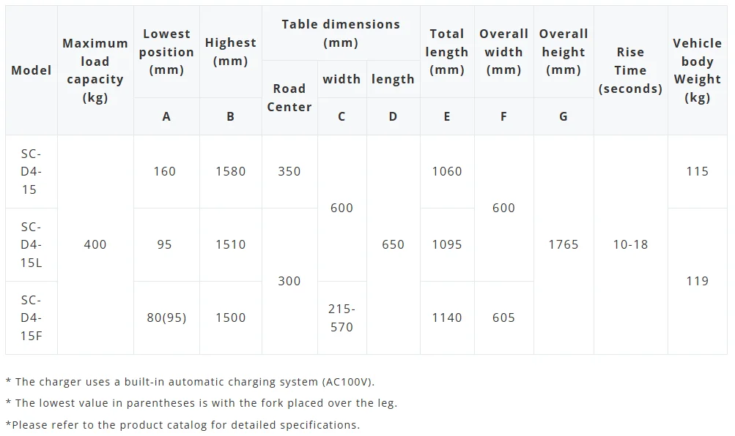Click the Table dimensions header cell
Viewport: 735px width, 436px height.
click(341, 33)
